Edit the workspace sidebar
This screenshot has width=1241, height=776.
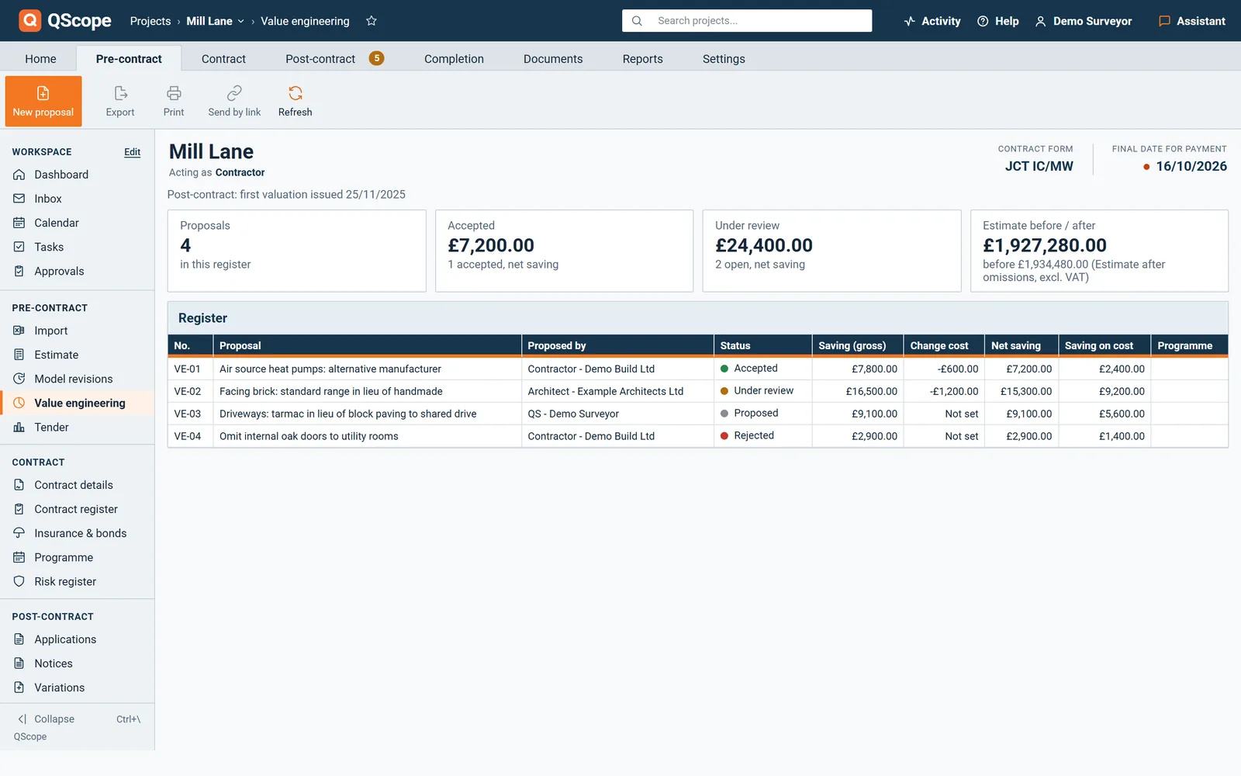pos(132,152)
